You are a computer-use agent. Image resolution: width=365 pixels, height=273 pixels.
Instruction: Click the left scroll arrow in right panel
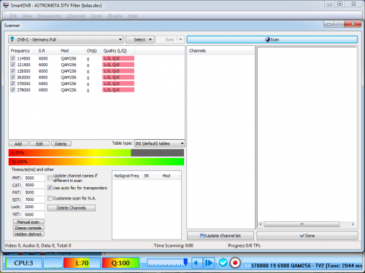click(x=261, y=224)
